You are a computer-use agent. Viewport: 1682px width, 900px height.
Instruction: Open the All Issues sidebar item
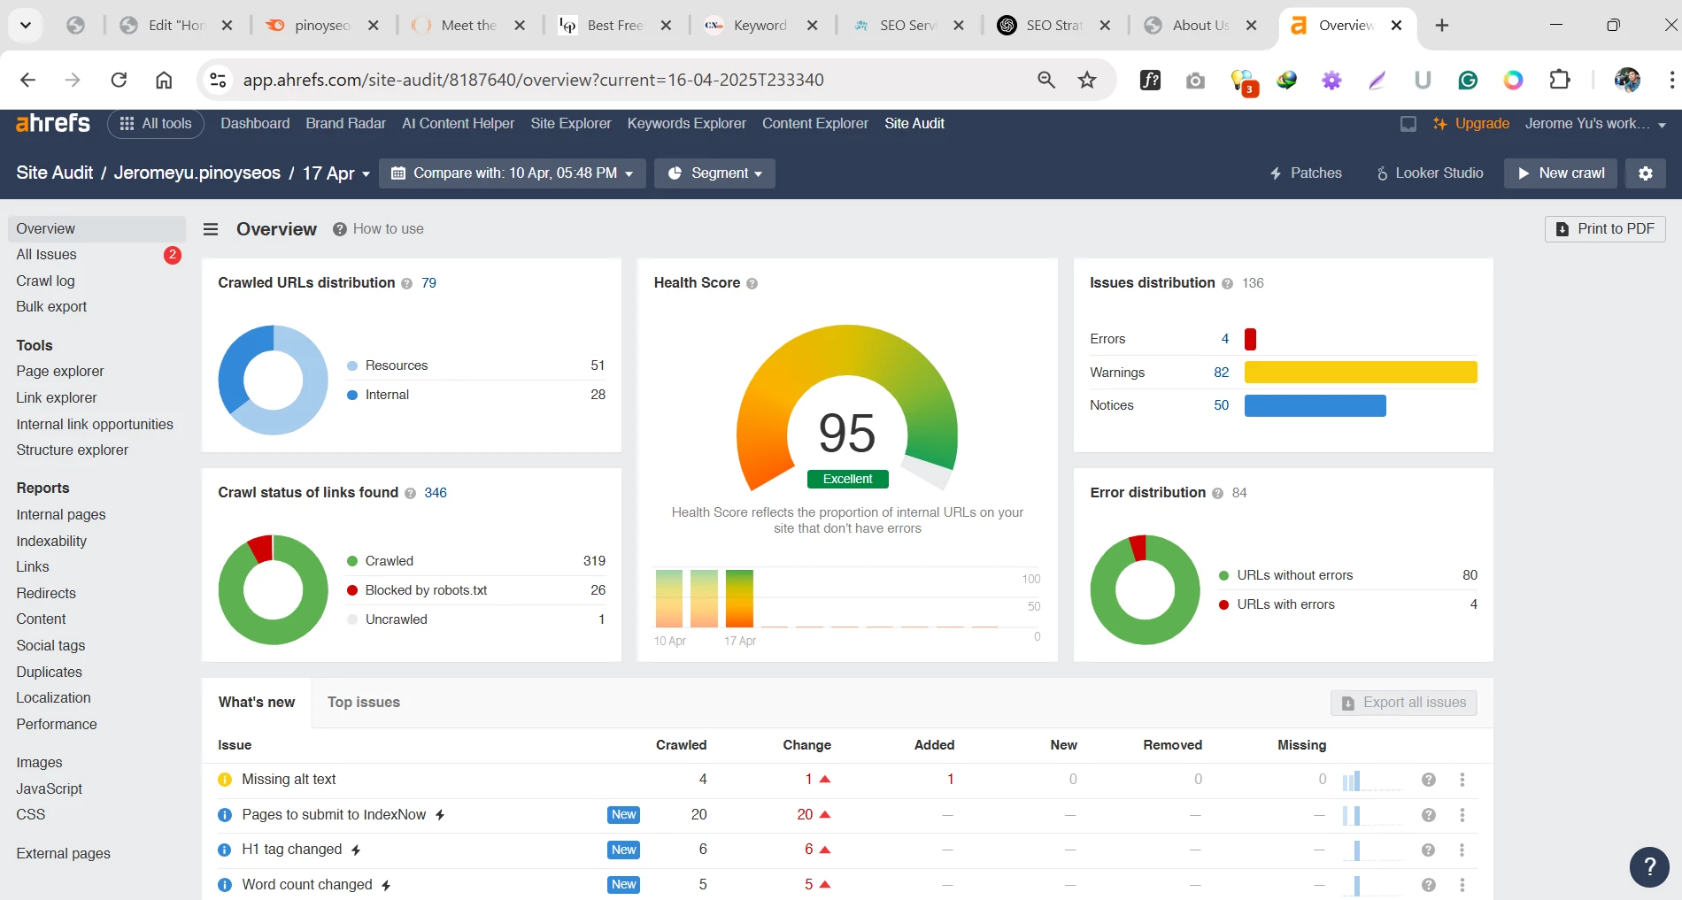tap(97, 255)
